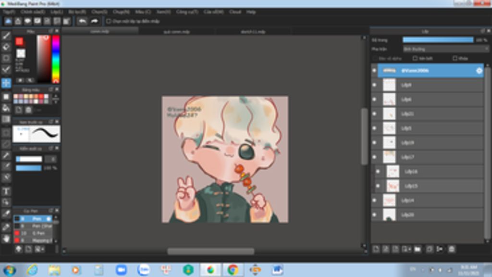Image resolution: width=492 pixels, height=277 pixels.
Task: Hide the @Vann.2006 layer
Action: click(x=374, y=70)
